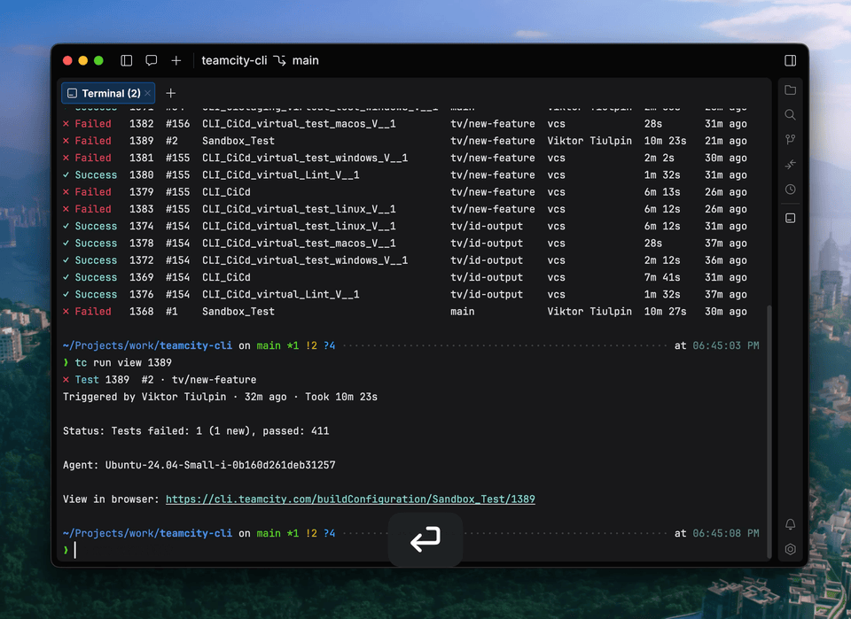Screen dimensions: 851x619
Task: Toggle the right sidebar panel
Action: [x=790, y=61]
